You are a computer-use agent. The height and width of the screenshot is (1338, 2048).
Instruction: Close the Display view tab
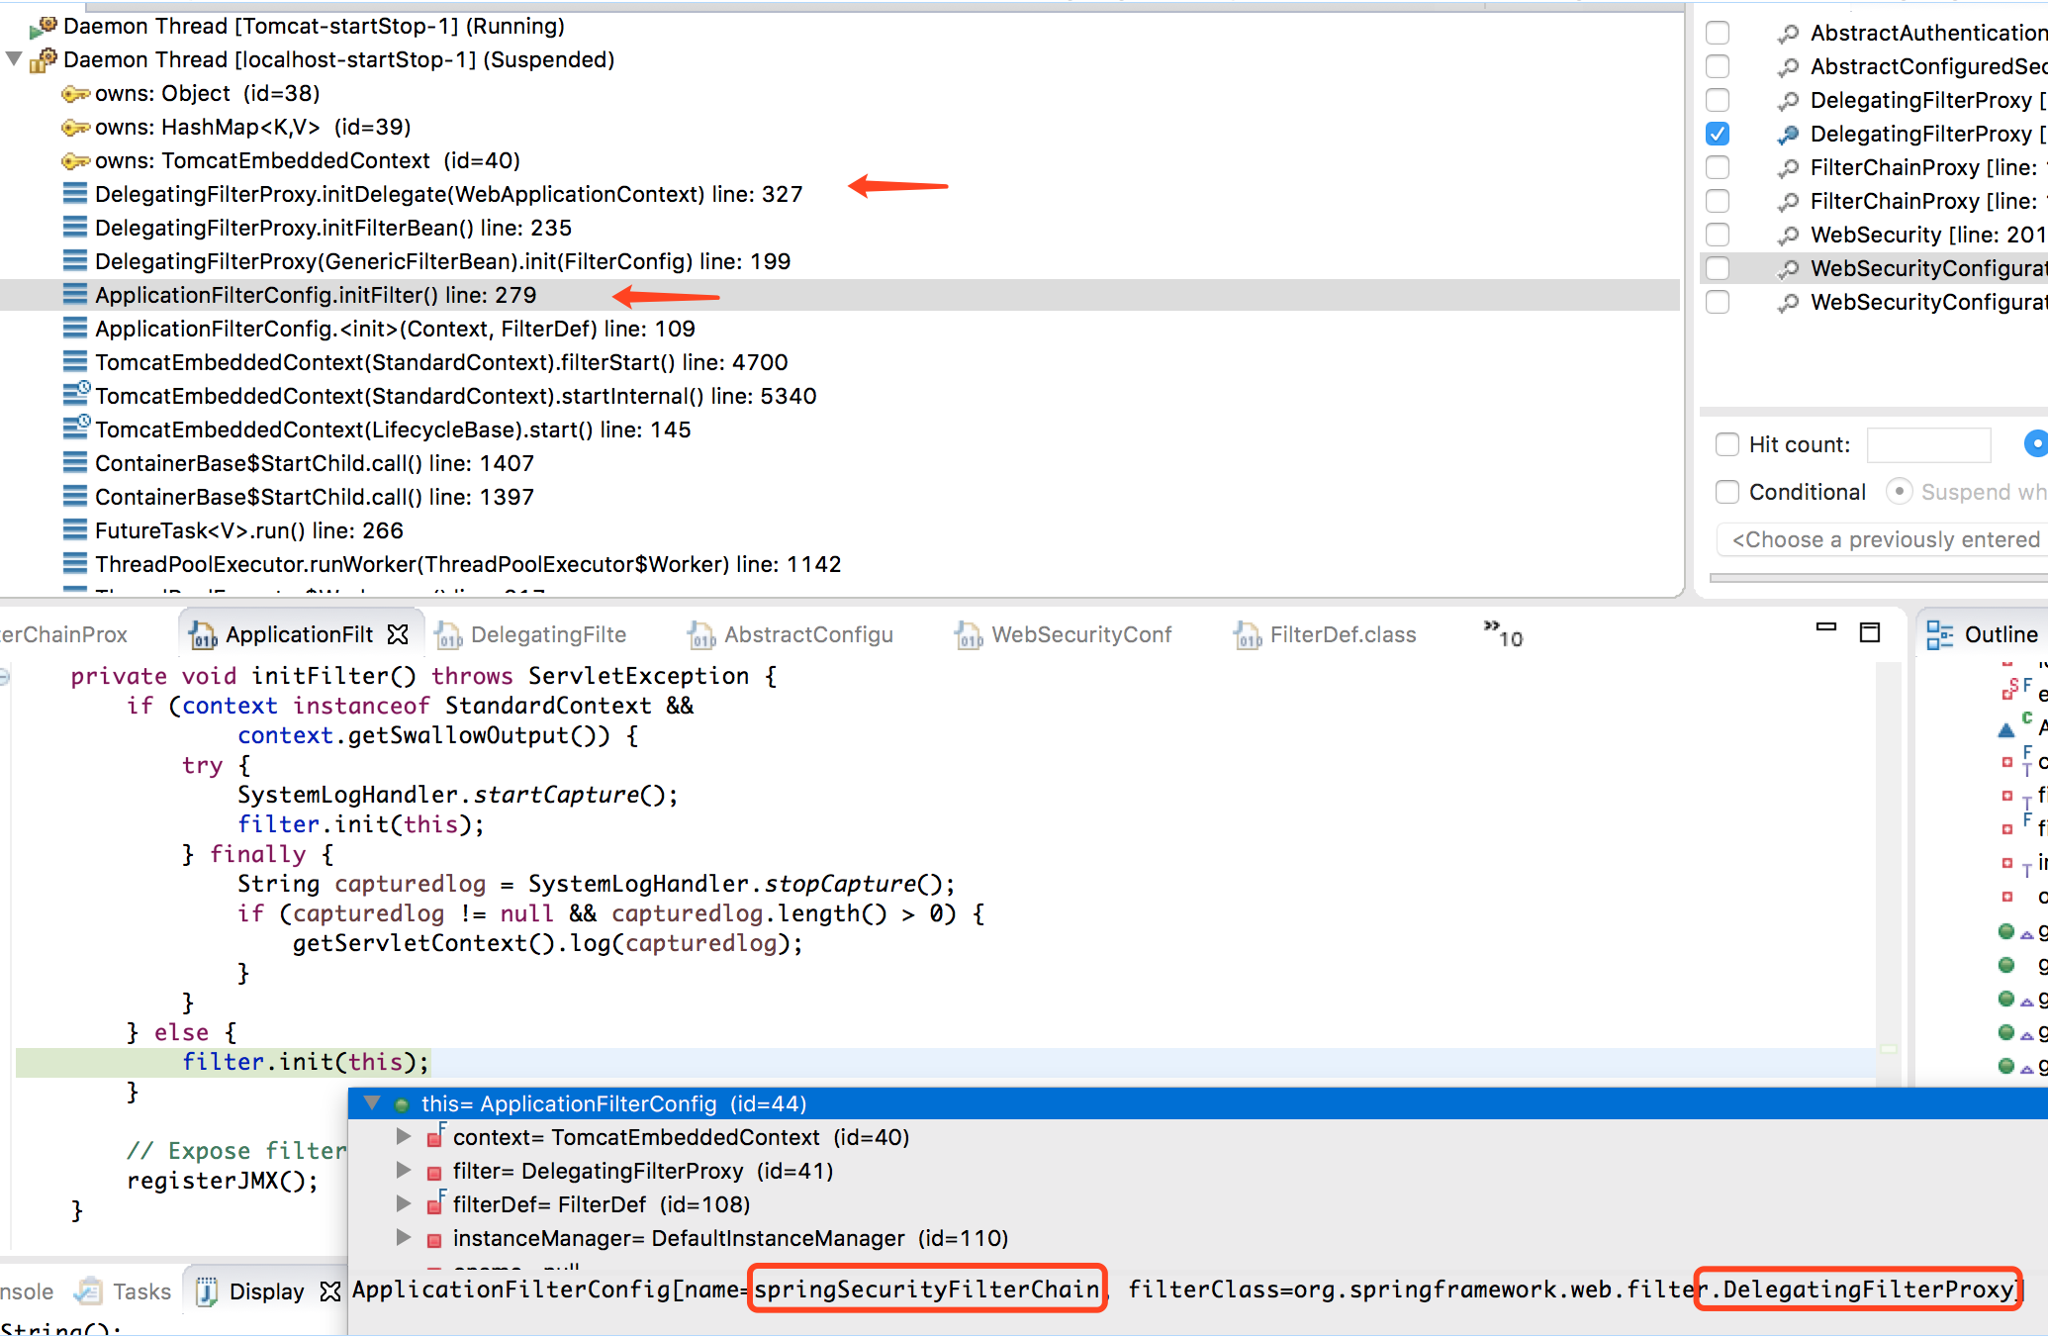330,1291
